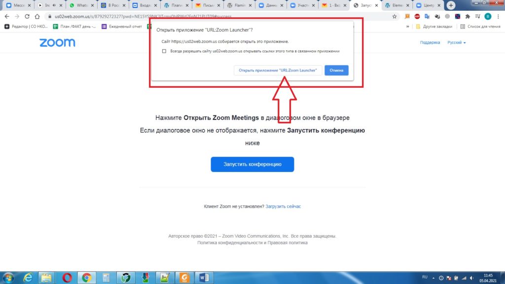The height and width of the screenshot is (284, 505).
Task: Open the Русский language dropdown
Action: 456,42
